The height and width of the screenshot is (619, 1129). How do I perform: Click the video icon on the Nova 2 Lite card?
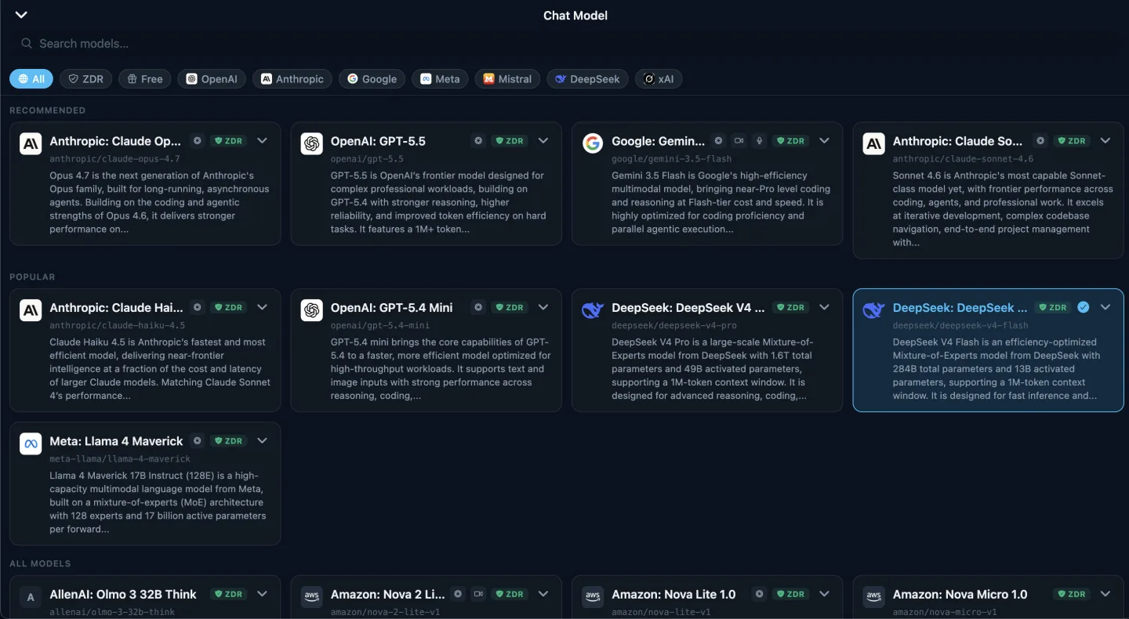click(478, 594)
